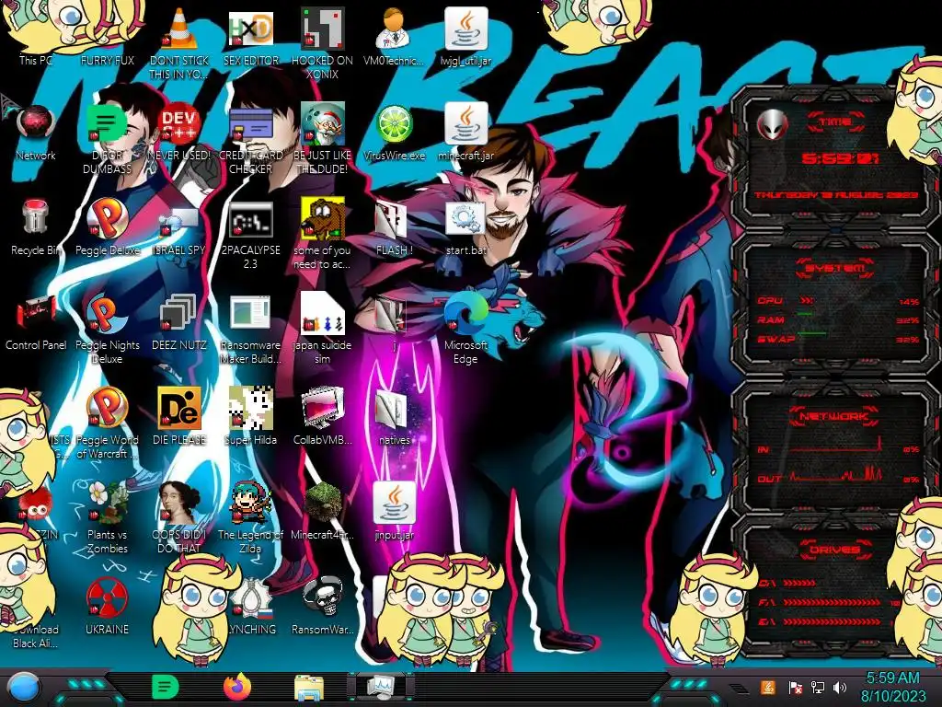Open the dog icon labeled some of you need

(322, 235)
